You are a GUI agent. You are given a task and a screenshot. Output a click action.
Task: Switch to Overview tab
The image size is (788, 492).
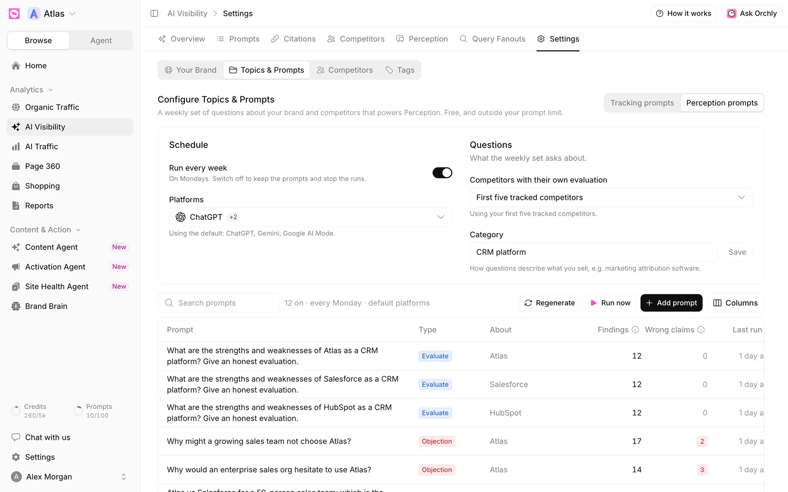coord(181,39)
